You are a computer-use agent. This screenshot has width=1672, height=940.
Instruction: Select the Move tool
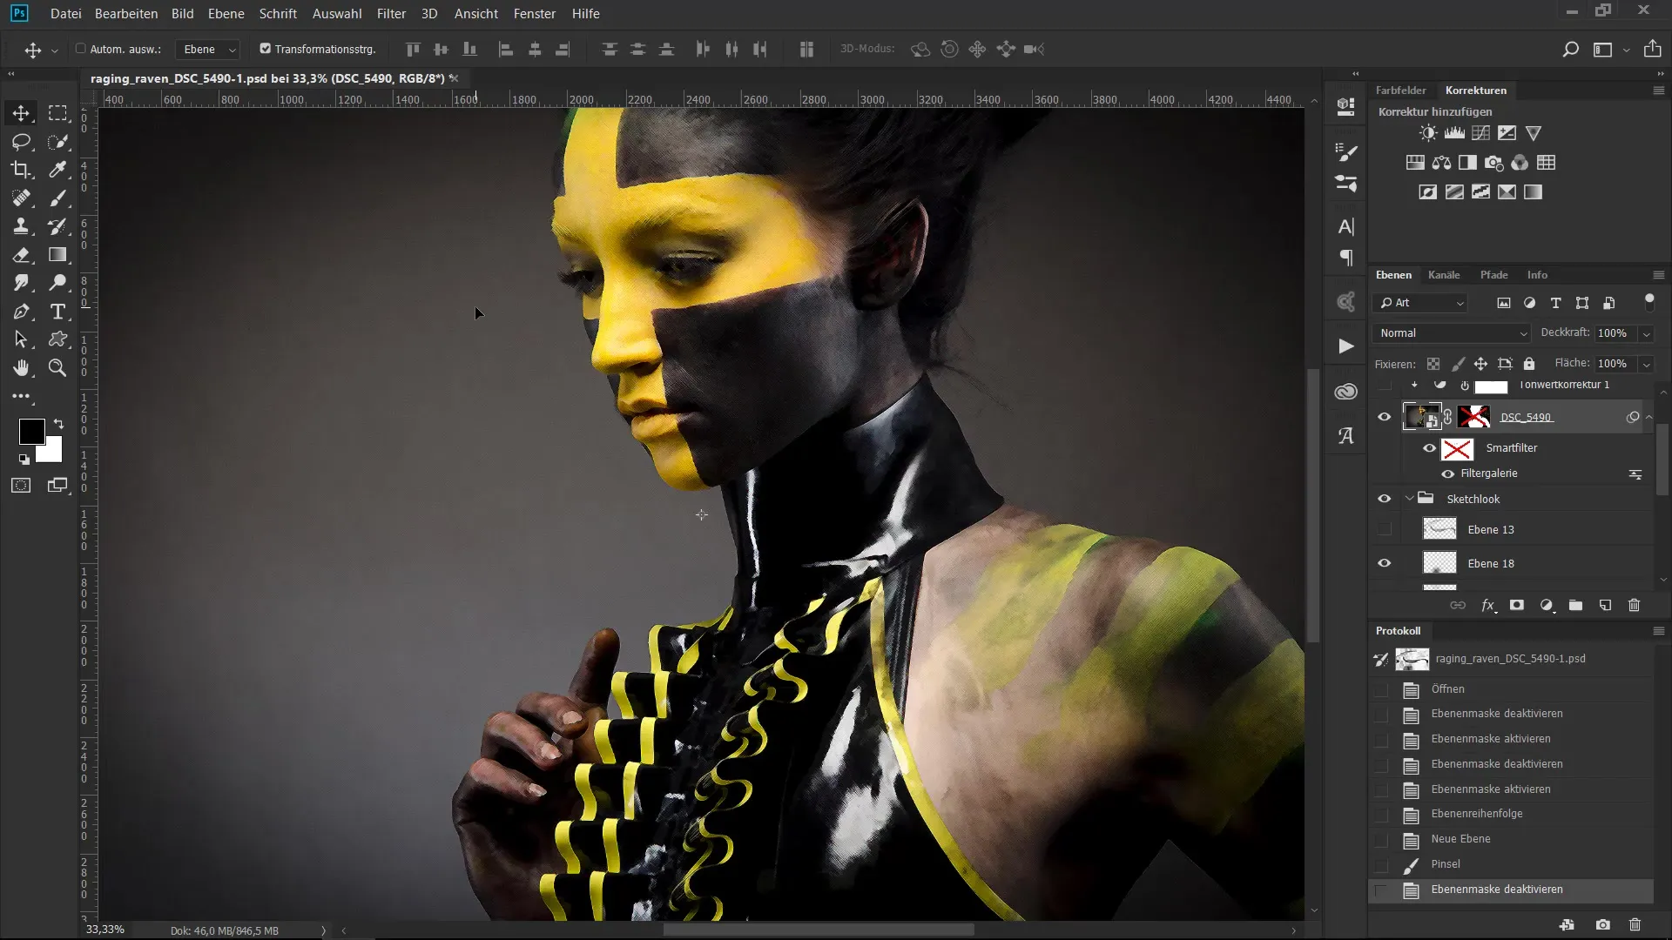[21, 113]
